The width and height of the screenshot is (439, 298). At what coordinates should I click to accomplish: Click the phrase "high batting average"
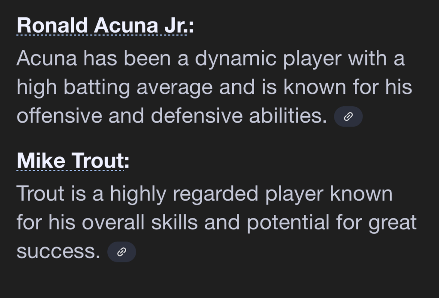pos(114,87)
